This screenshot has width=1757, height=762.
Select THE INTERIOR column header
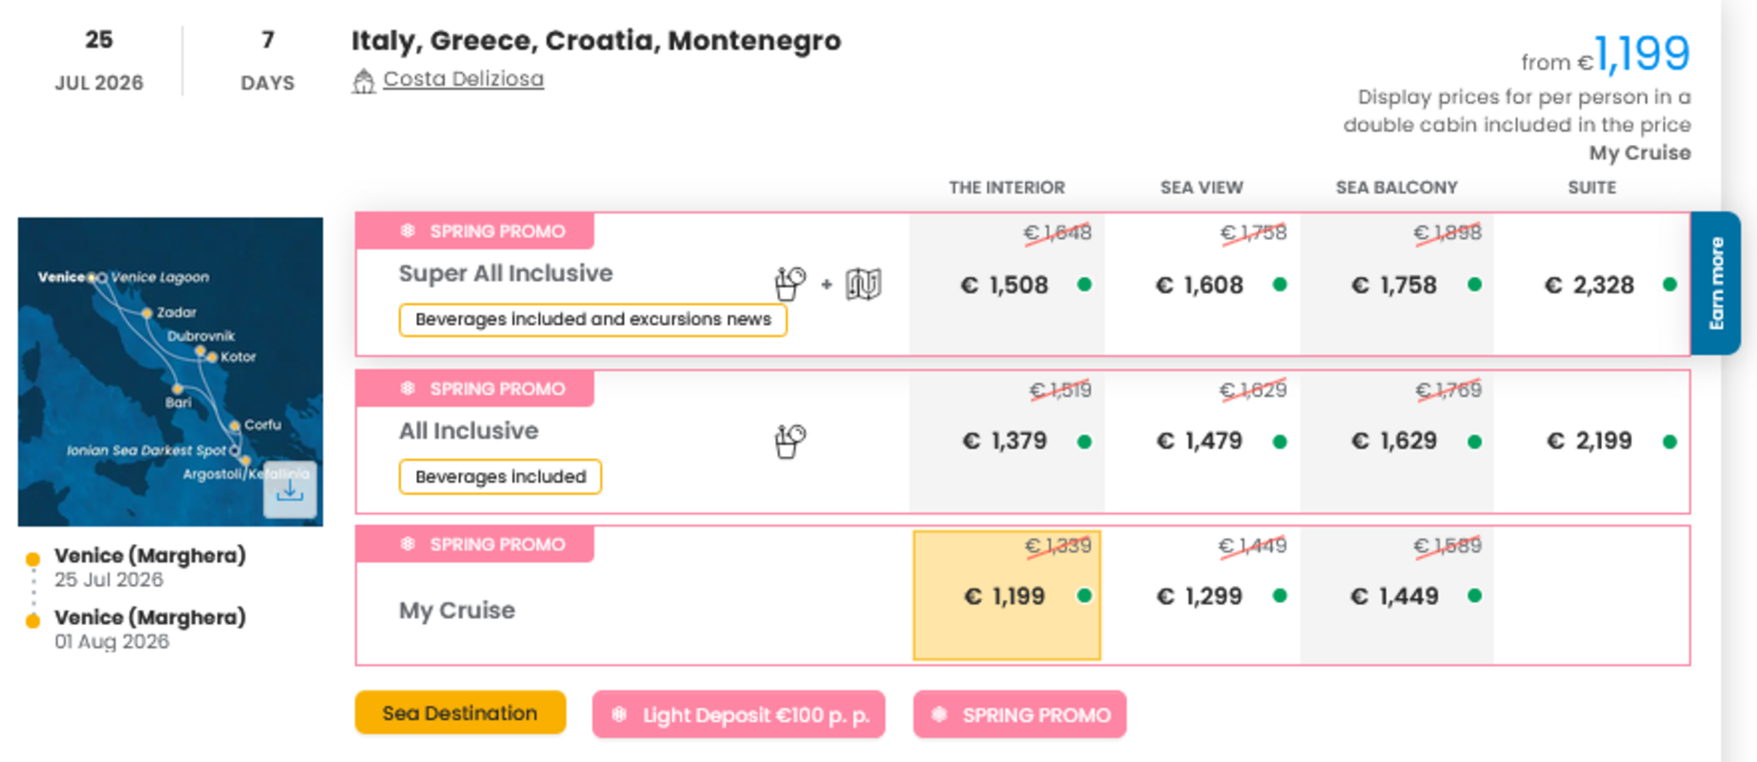tap(1006, 188)
